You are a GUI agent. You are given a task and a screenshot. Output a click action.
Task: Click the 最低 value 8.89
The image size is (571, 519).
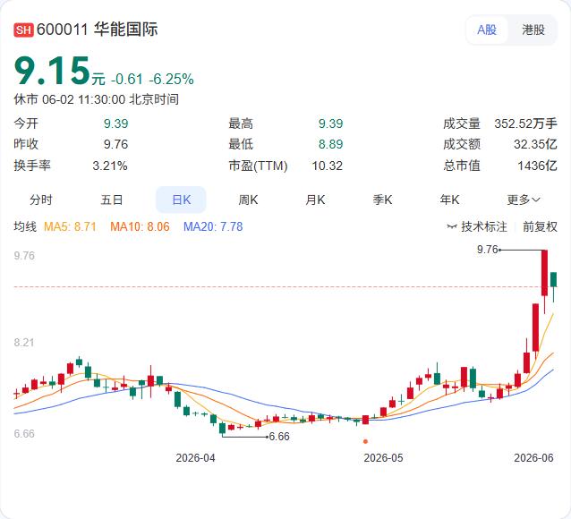pos(330,144)
